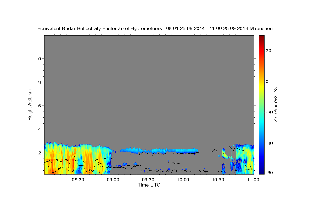Click the 10:30 time tick label
314x209 pixels.
pos(218,180)
